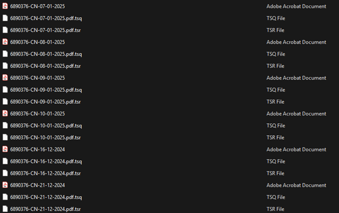This screenshot has width=339, height=213.
Task: Click PDF icon of 6890376-CN-10-01-2025
Action: click(x=5, y=113)
